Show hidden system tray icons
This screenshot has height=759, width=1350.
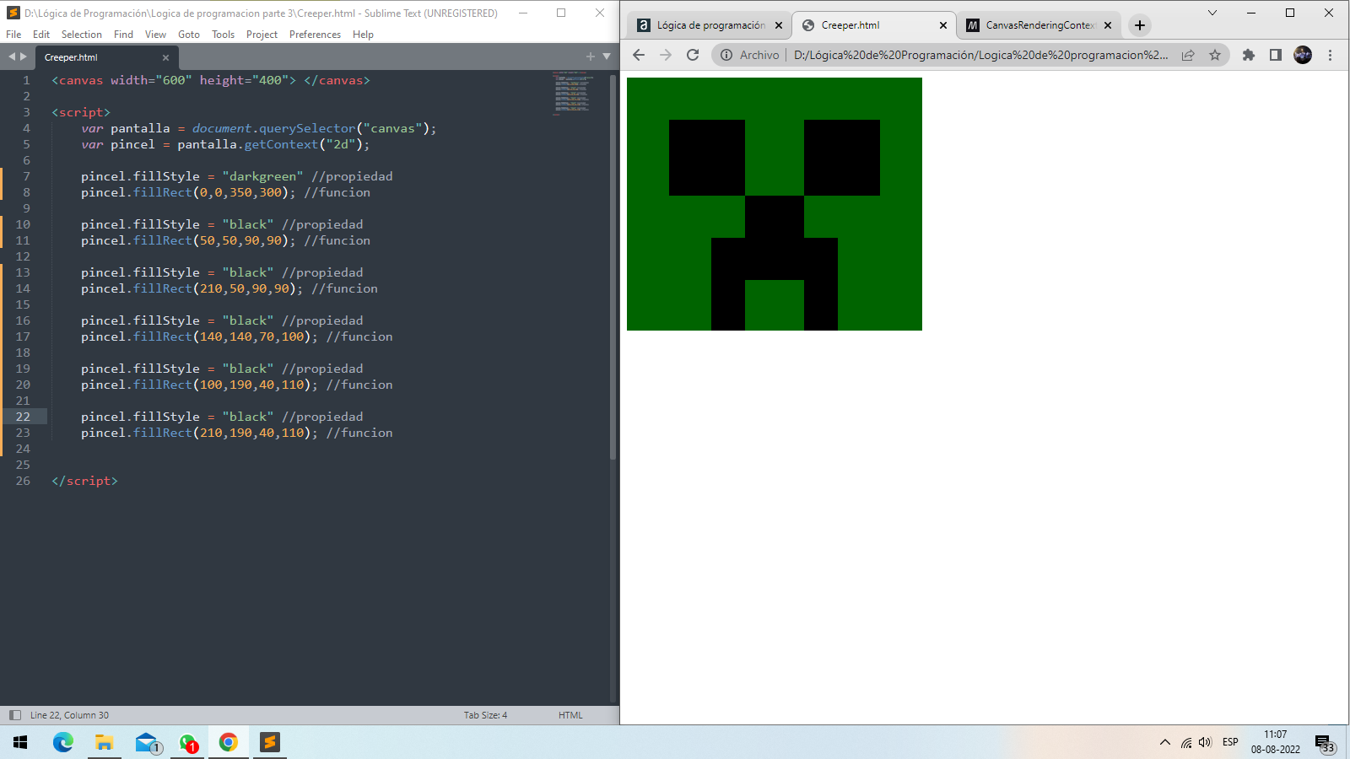click(1165, 742)
